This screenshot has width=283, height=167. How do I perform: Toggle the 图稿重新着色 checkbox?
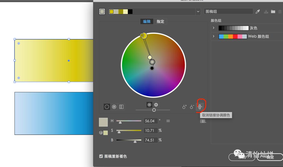[x=101, y=156]
